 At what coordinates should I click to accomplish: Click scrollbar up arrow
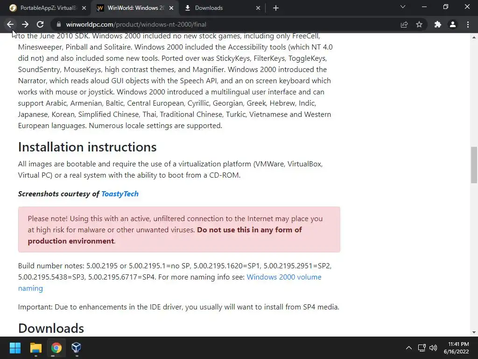pos(474,37)
